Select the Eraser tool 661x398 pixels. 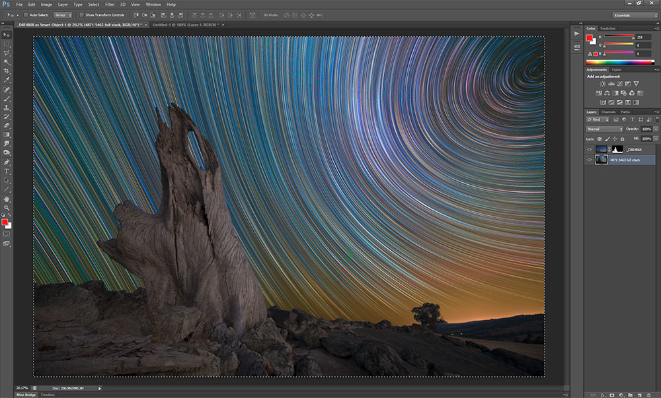[7, 125]
